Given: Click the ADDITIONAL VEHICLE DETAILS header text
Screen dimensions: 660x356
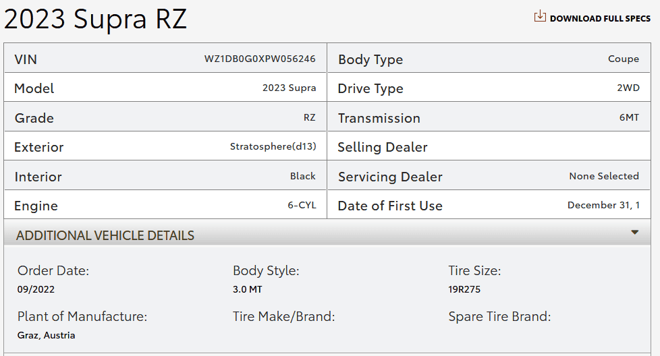Looking at the screenshot, I should (105, 235).
